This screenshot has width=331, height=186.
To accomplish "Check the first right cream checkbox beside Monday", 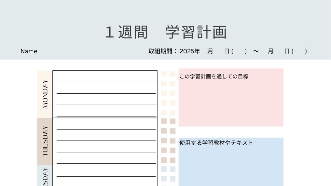I will 173,74.
